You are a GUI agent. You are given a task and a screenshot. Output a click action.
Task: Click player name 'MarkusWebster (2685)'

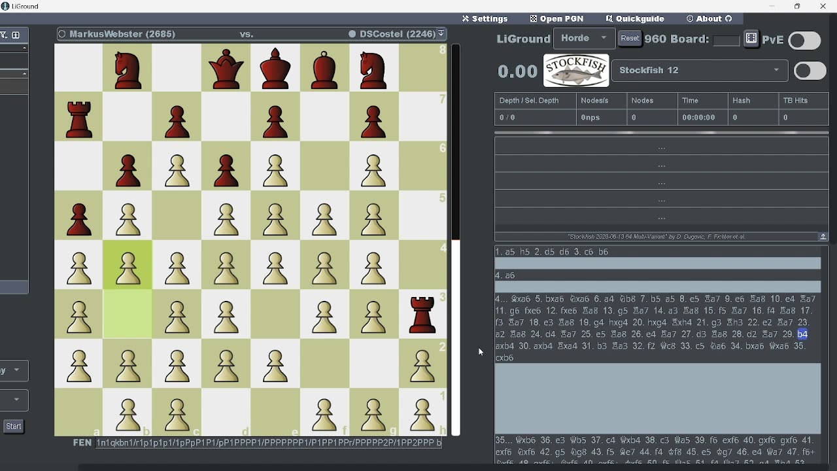pos(122,34)
